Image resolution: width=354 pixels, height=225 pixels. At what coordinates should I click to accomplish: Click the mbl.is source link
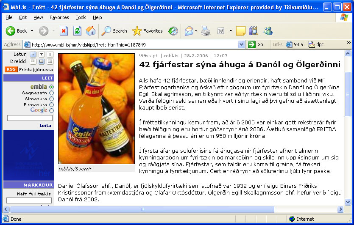(x=171, y=55)
